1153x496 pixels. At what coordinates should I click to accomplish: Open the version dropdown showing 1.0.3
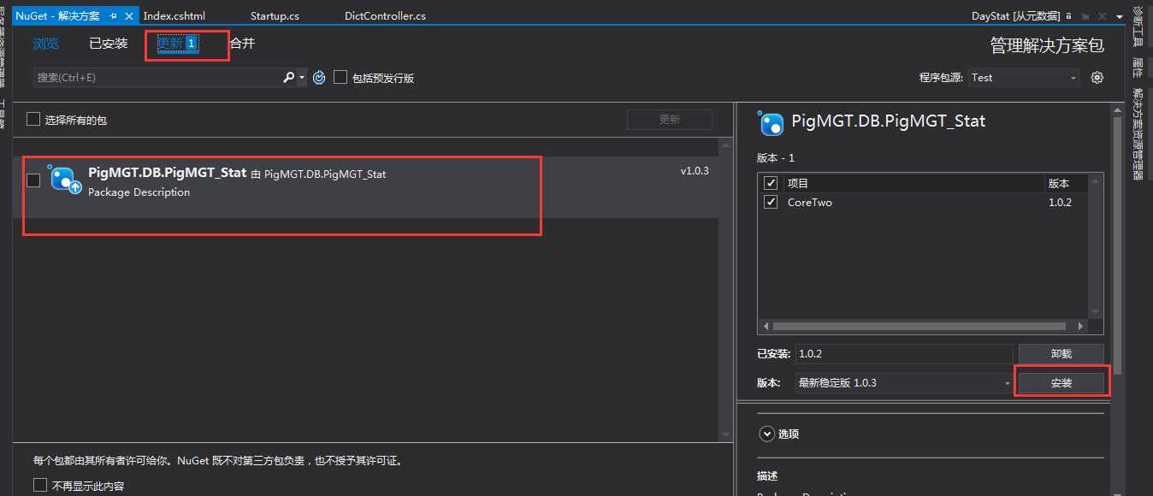pos(904,382)
